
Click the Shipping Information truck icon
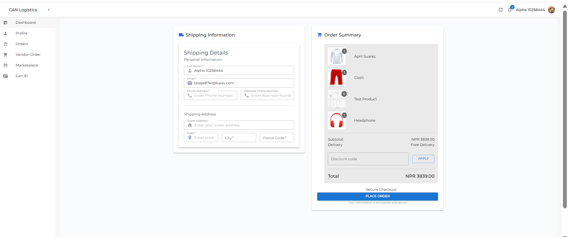pos(181,35)
